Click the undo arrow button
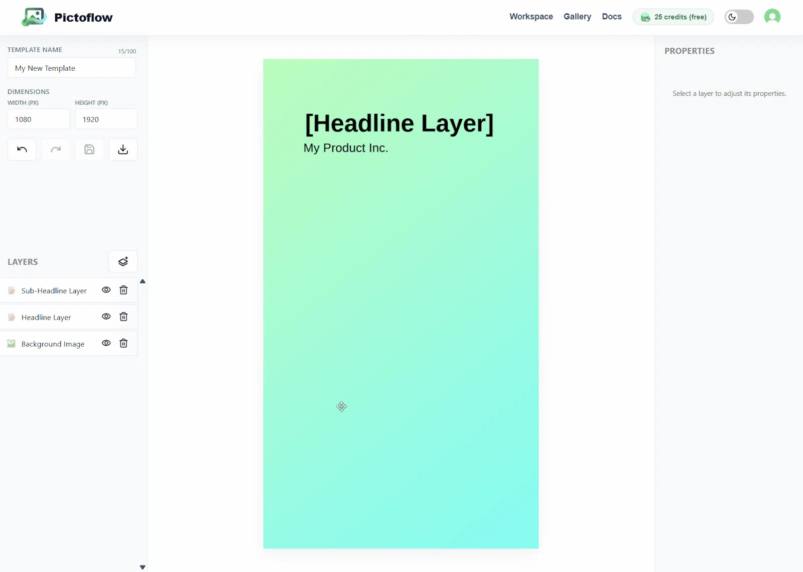The image size is (803, 572). coord(22,150)
